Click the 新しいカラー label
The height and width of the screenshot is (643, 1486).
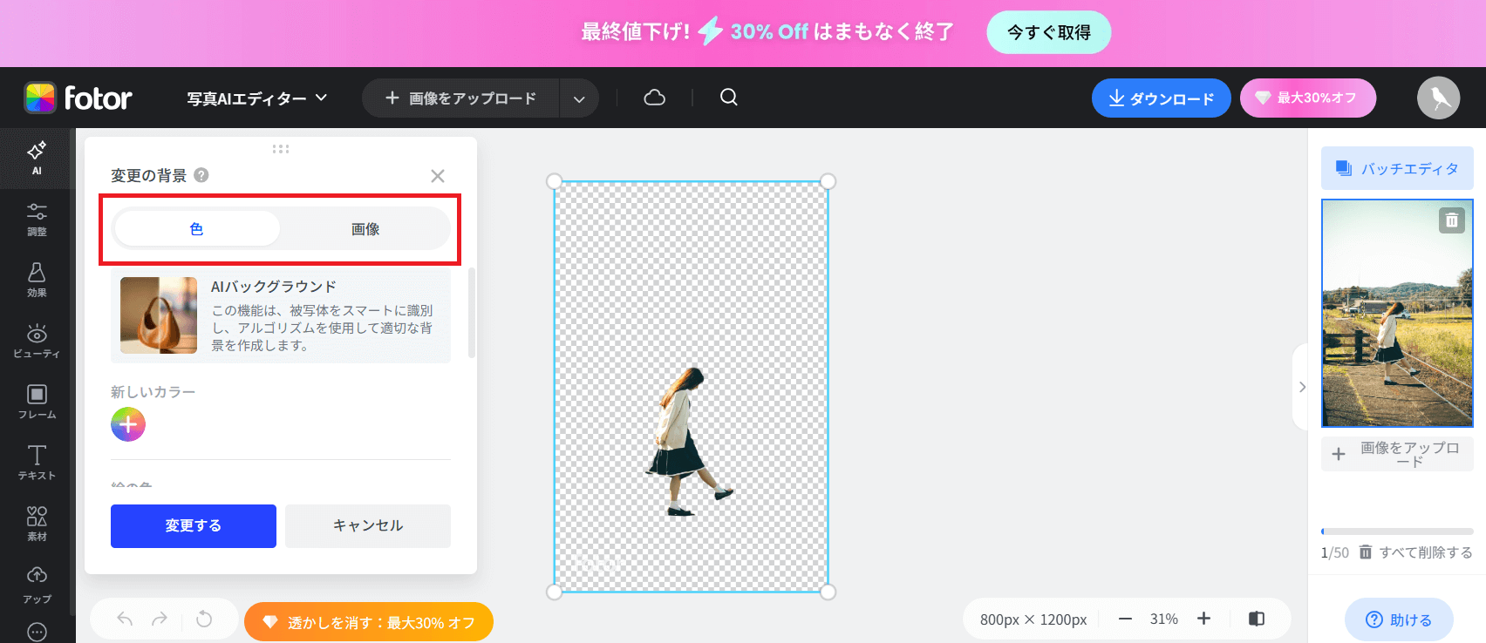[x=153, y=392]
